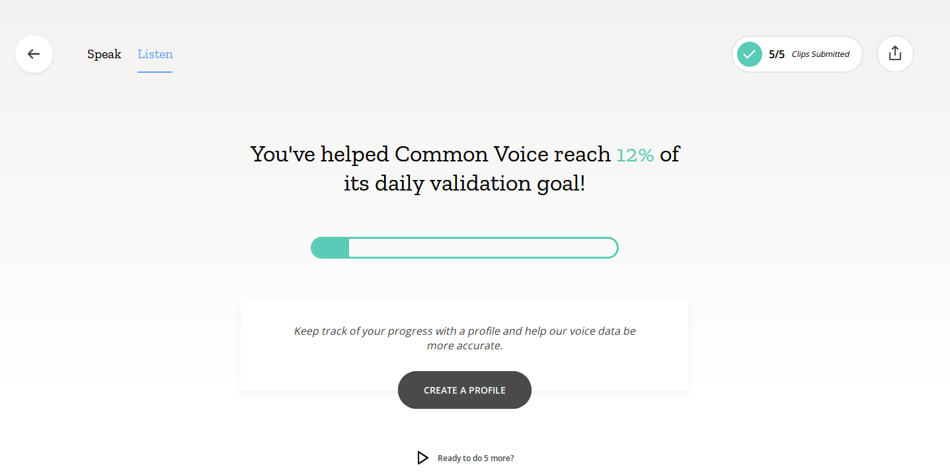Viewport: 950px width, 473px height.
Task: Click the daily validation goal progress bar
Action: pos(464,247)
